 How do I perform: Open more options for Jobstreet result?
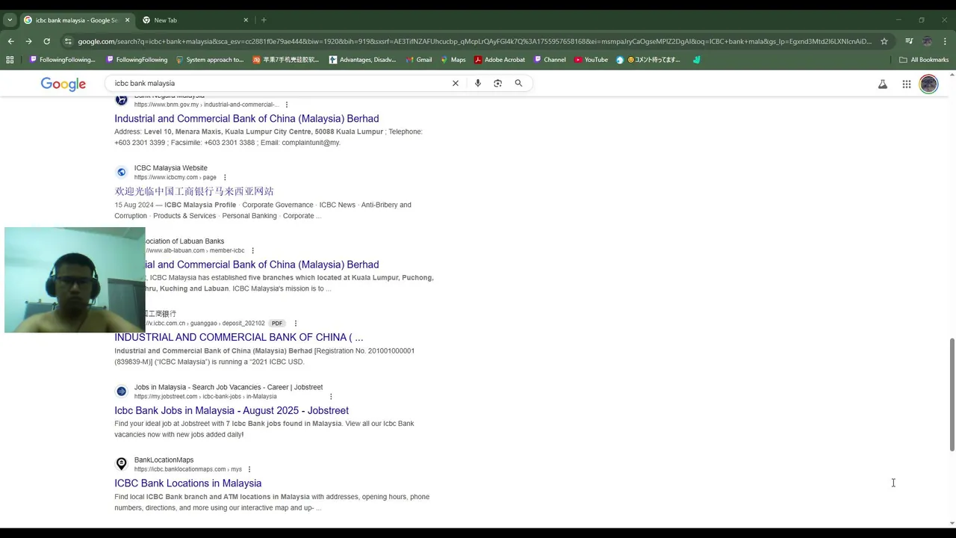pos(331,397)
